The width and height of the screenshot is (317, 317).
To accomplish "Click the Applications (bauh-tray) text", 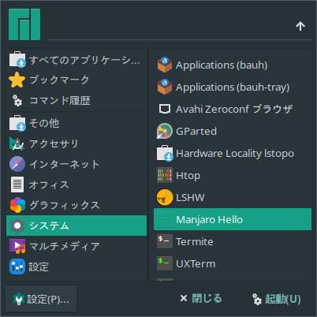I will pos(233,88).
